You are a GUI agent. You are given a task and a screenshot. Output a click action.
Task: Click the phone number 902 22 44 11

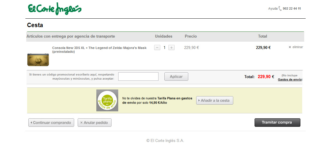[x=292, y=9]
